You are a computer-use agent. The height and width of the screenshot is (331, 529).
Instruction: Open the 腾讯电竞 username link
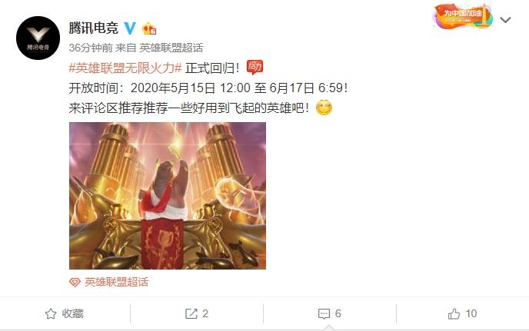click(x=94, y=28)
